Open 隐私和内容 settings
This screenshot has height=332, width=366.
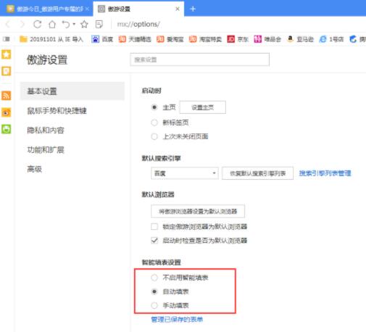[46, 130]
